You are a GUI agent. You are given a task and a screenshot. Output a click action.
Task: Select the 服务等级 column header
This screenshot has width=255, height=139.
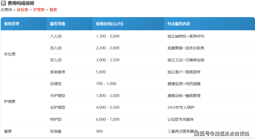pyautogui.click(x=58, y=24)
